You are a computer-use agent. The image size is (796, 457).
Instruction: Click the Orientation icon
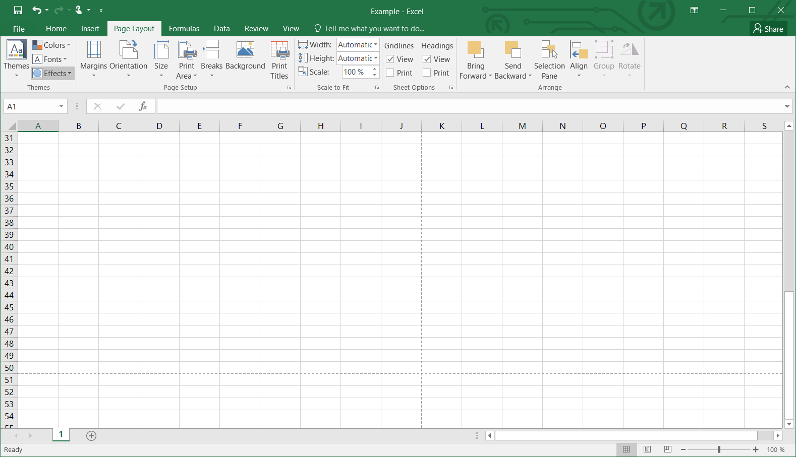click(x=128, y=50)
